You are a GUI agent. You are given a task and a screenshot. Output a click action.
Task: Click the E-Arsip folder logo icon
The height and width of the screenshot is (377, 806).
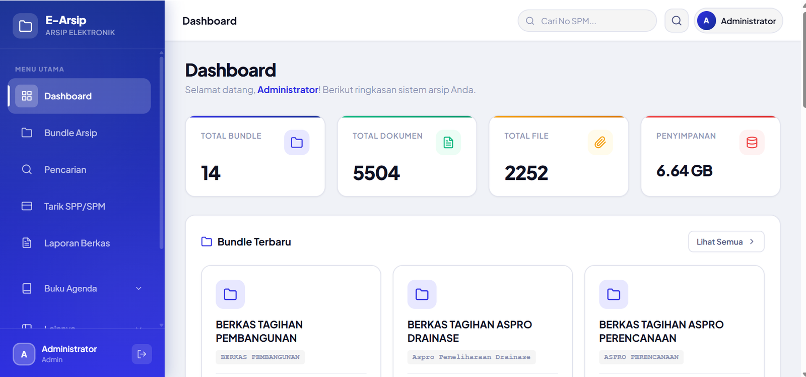click(25, 26)
